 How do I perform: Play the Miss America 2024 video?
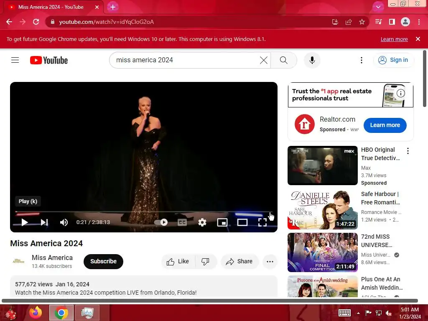(25, 222)
